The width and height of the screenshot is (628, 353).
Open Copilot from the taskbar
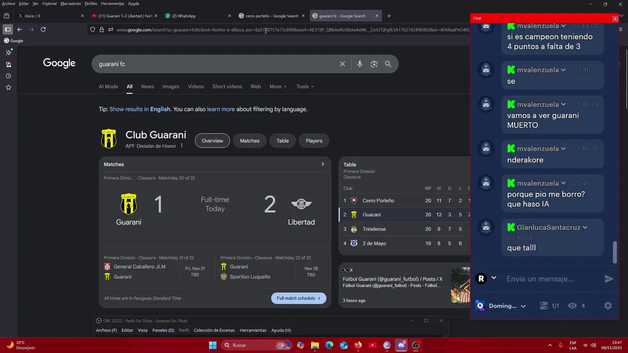(300, 345)
